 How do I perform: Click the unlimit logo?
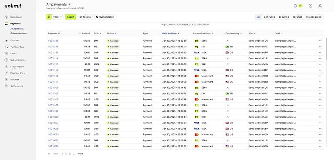13,6
